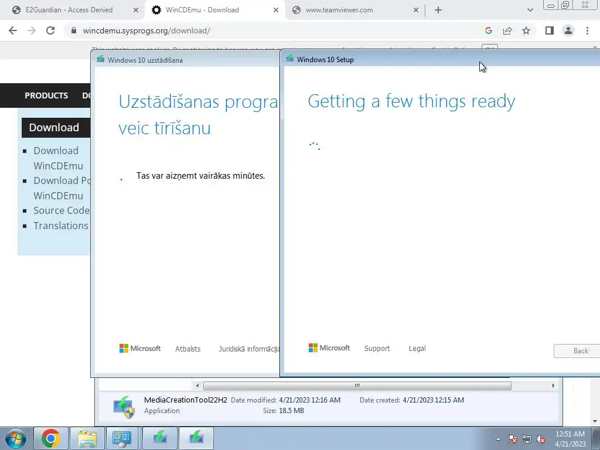This screenshot has height=450, width=600.
Task: Open the muted volume tray icon
Action: 541,439
